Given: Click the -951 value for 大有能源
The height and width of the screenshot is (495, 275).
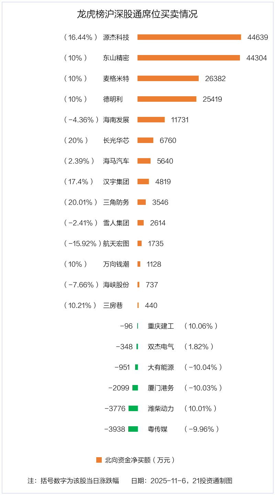Looking at the screenshot, I should 122,367.
